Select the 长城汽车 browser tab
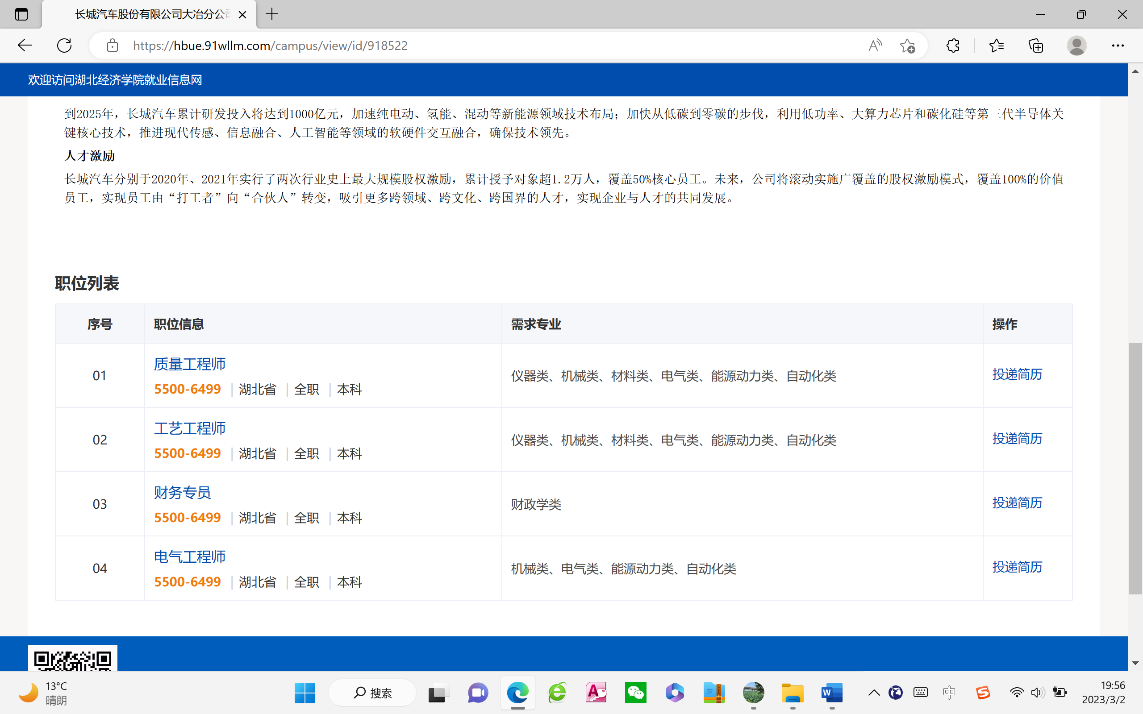The image size is (1143, 714). tap(151, 14)
